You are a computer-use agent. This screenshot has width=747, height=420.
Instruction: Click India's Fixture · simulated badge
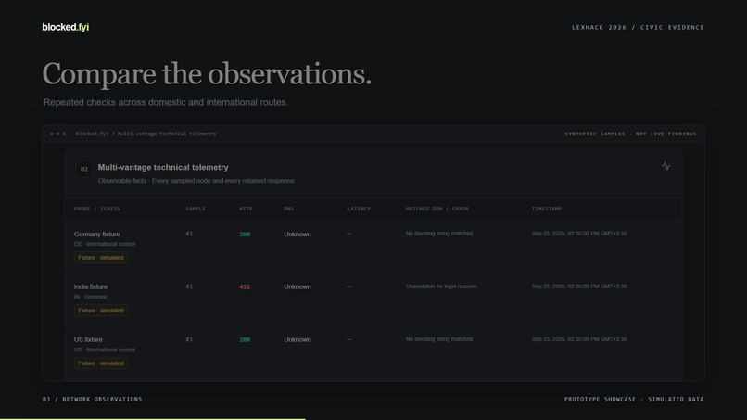click(x=100, y=311)
